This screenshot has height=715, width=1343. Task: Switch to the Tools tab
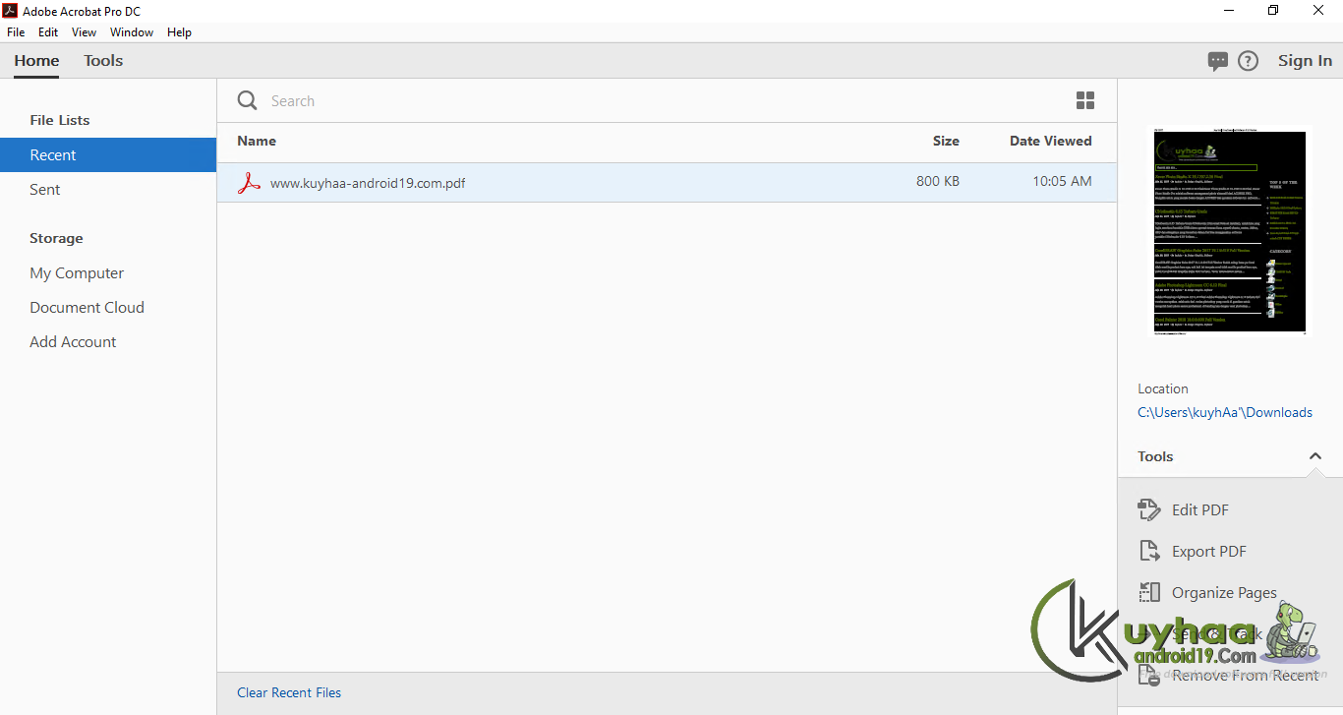(x=103, y=61)
